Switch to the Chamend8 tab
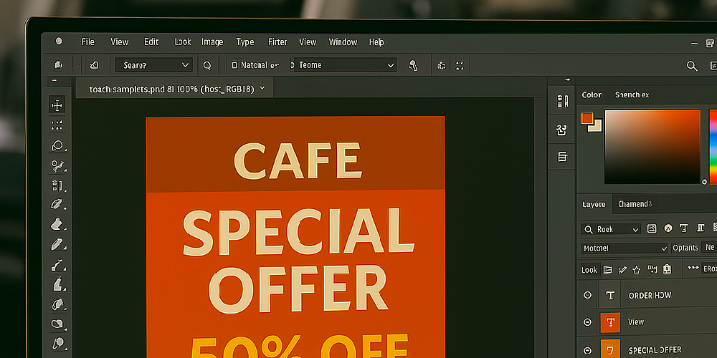Screen dimensions: 717x358 (x=635, y=204)
